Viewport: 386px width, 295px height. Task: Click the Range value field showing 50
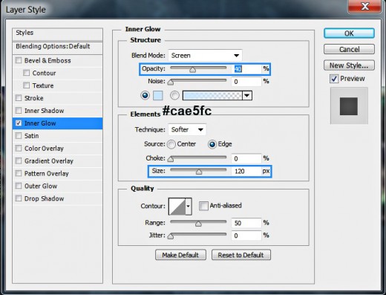click(246, 223)
